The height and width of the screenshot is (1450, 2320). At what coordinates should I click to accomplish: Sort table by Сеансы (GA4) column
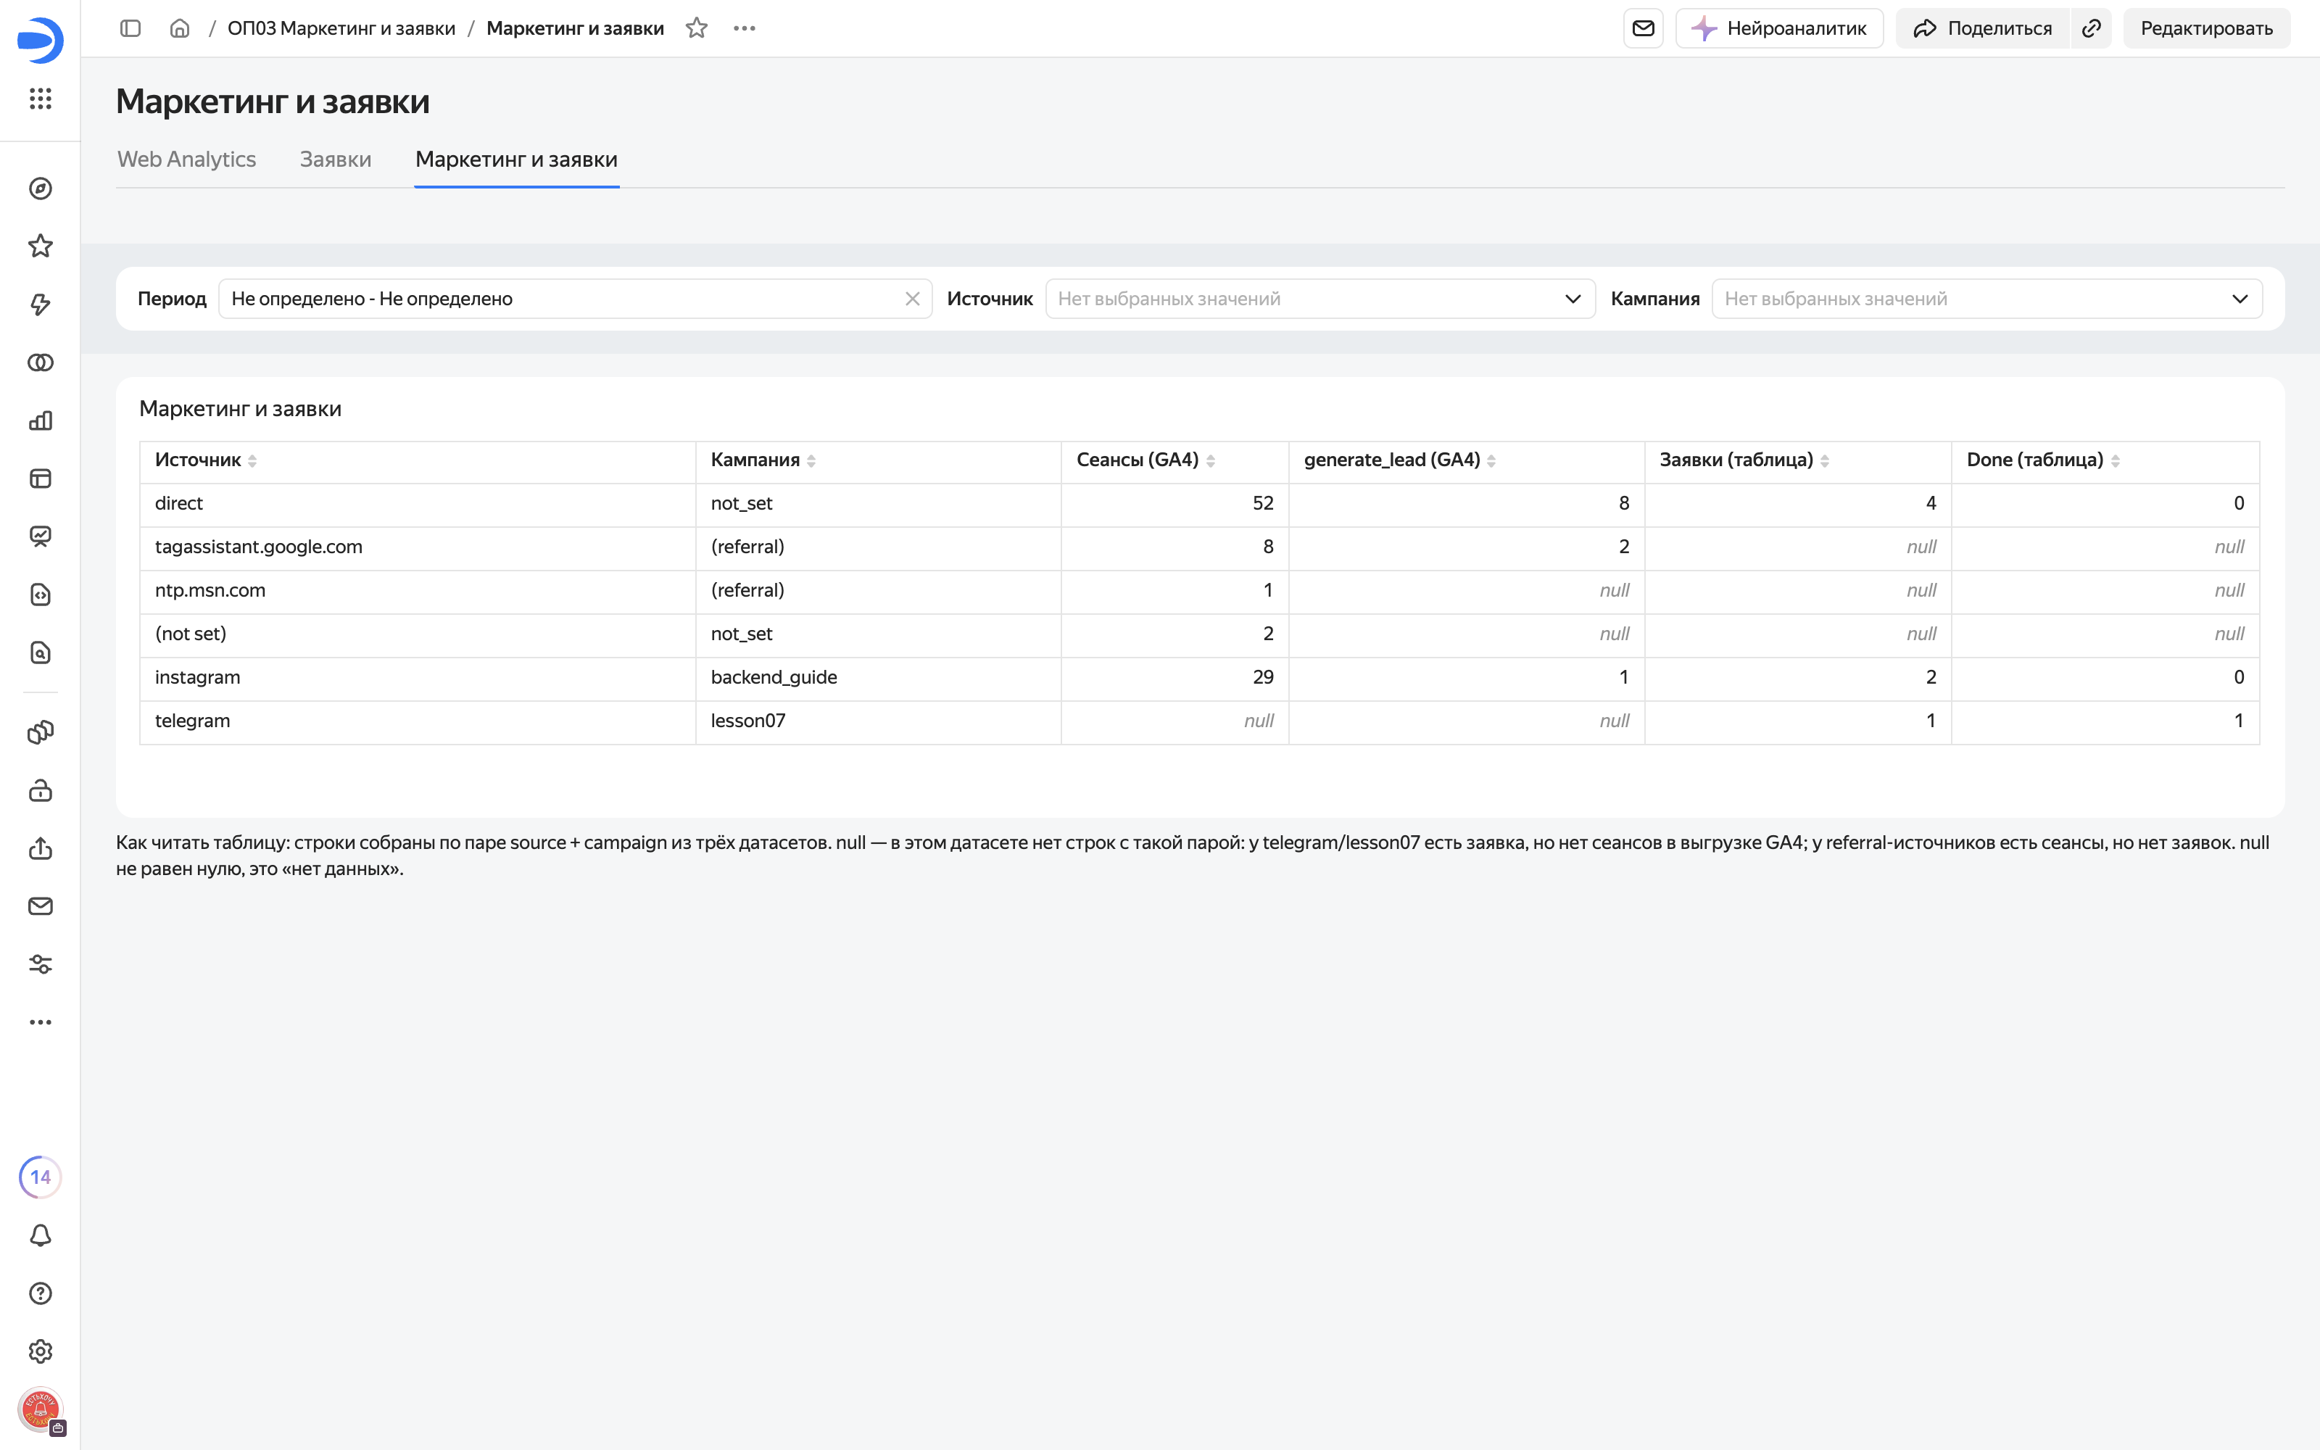click(1145, 460)
